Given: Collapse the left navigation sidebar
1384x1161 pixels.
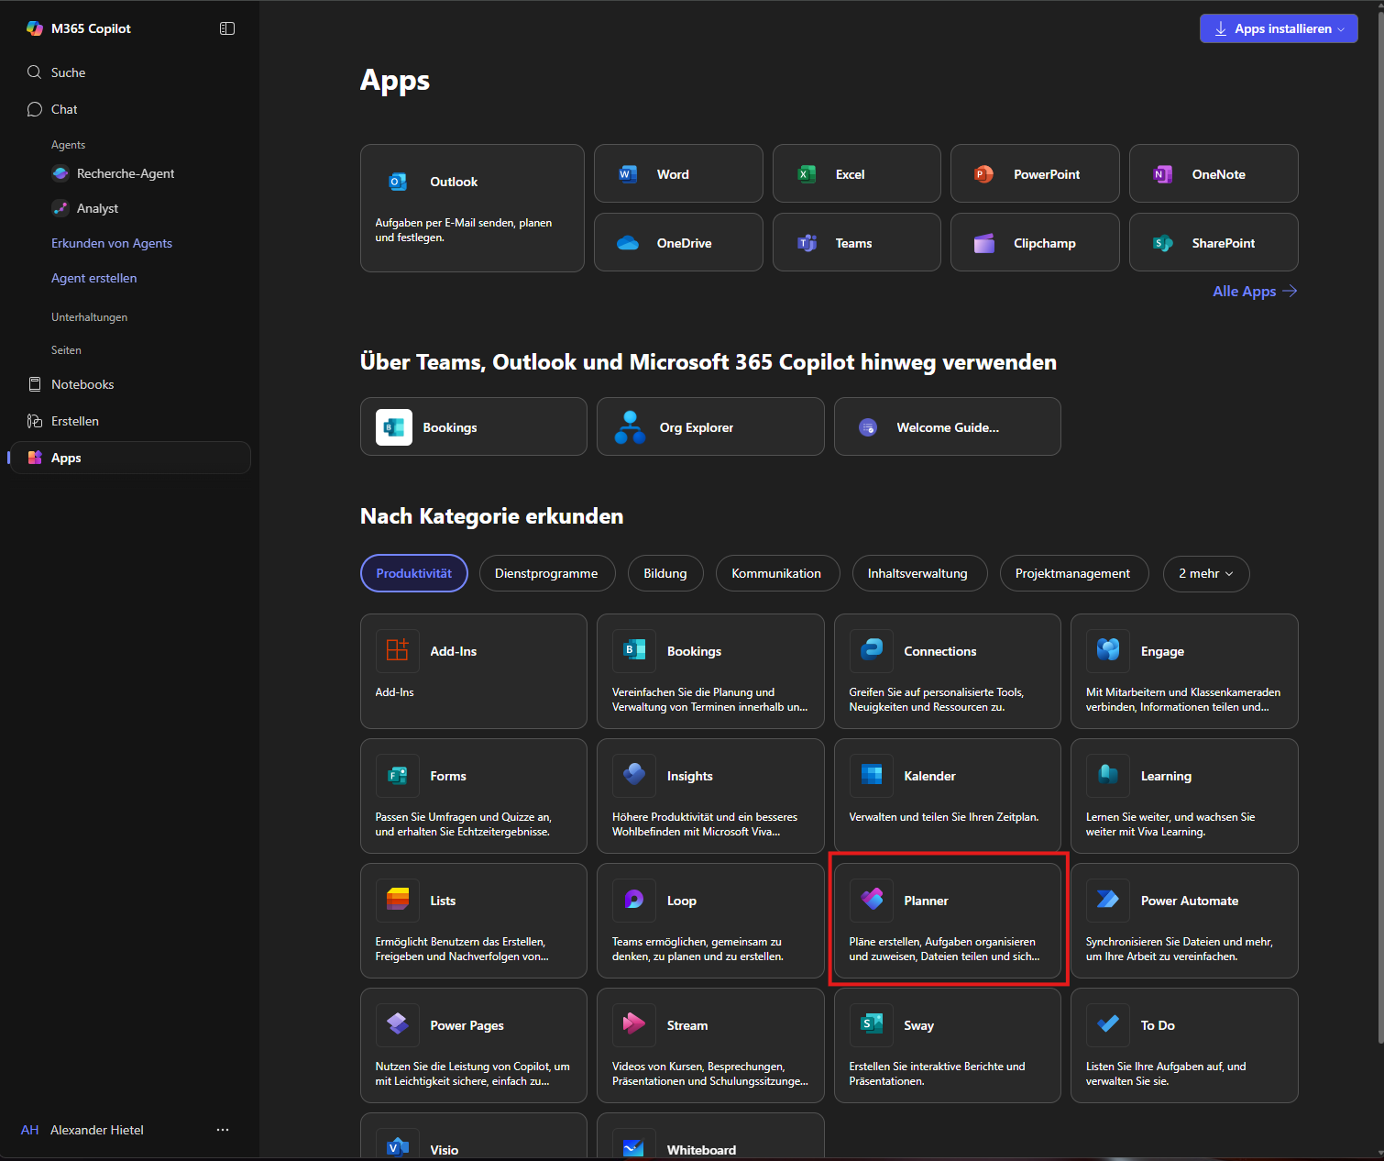Looking at the screenshot, I should (x=227, y=28).
